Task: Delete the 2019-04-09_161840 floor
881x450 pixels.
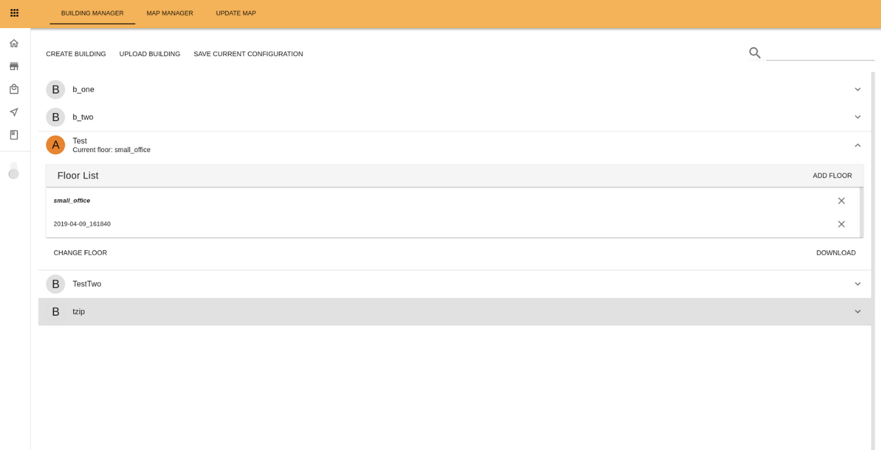Action: tap(841, 224)
